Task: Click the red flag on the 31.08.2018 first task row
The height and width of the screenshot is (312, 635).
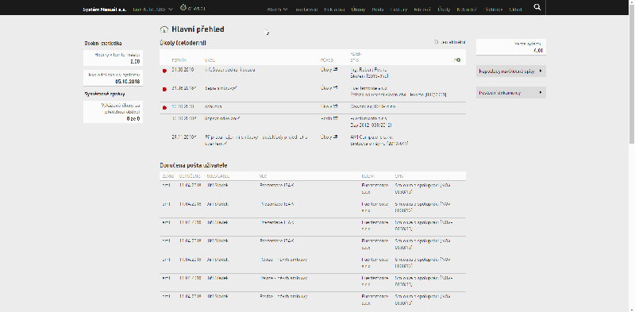Action: [x=164, y=71]
